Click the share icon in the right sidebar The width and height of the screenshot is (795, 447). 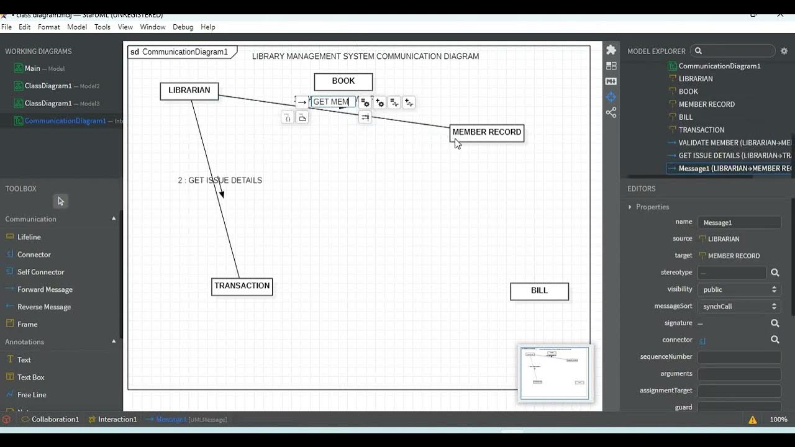(611, 112)
